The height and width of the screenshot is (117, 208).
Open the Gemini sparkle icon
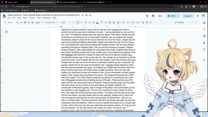point(198,16)
